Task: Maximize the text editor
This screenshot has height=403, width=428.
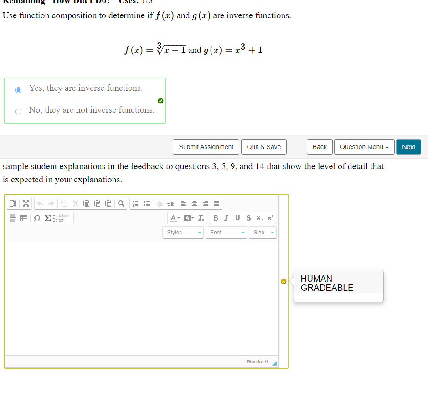Action: pos(26,203)
